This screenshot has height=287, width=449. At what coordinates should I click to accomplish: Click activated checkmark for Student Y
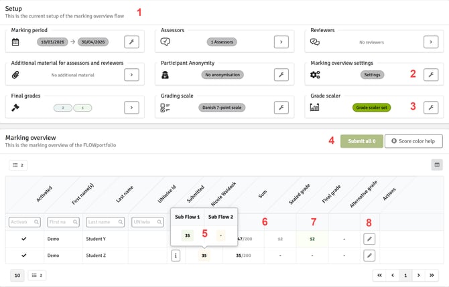pos(24,239)
